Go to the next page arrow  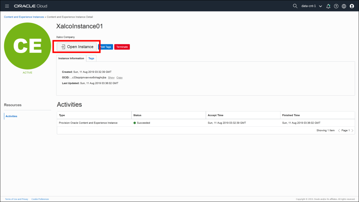(x=353, y=131)
